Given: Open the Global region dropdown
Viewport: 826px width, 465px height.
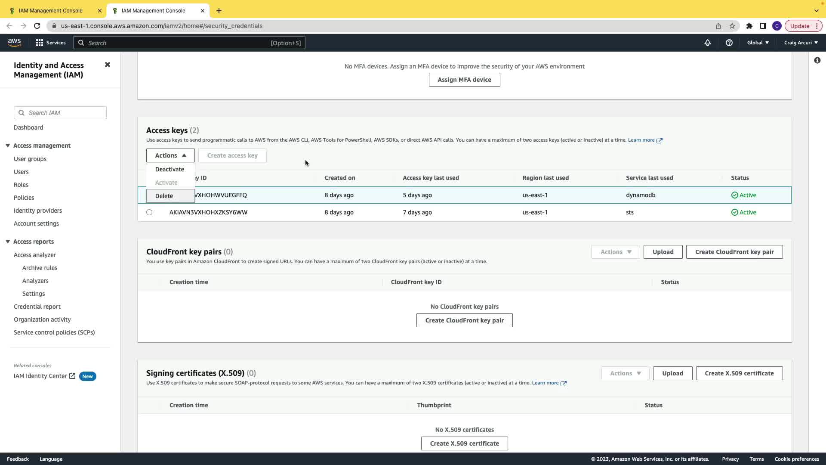Looking at the screenshot, I should [758, 43].
